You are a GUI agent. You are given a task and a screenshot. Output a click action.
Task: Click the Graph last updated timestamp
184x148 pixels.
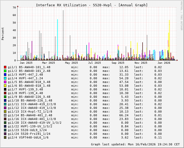coord(135,144)
